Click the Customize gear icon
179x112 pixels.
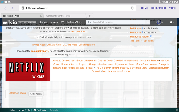35,110
